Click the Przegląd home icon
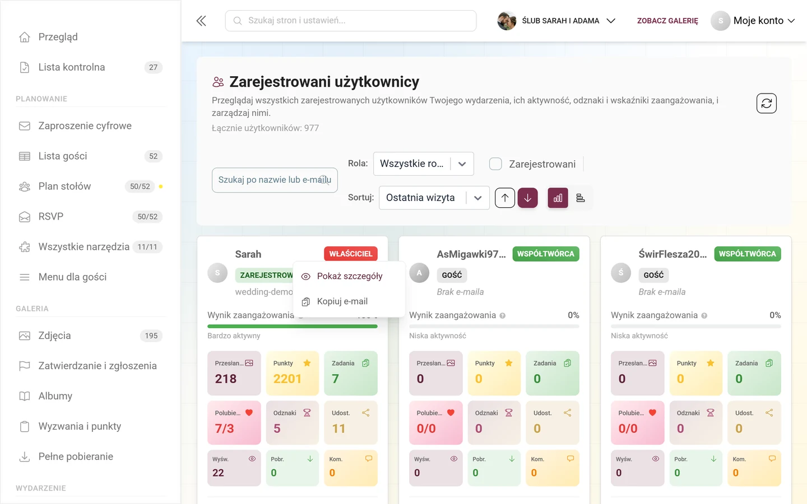This screenshot has width=807, height=504. (x=25, y=37)
